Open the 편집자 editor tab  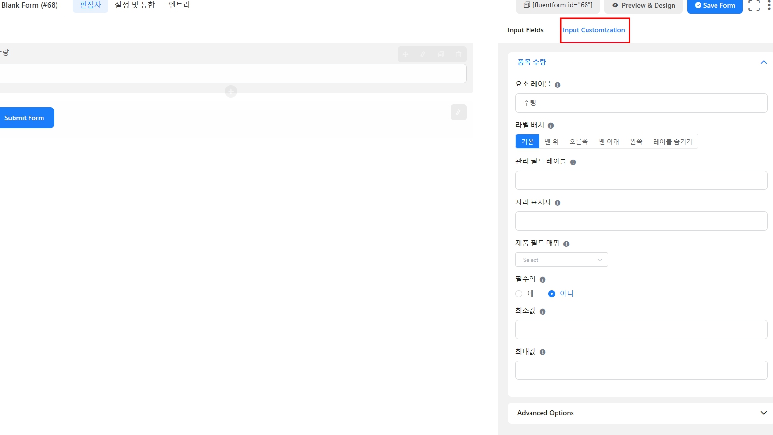pos(90,5)
